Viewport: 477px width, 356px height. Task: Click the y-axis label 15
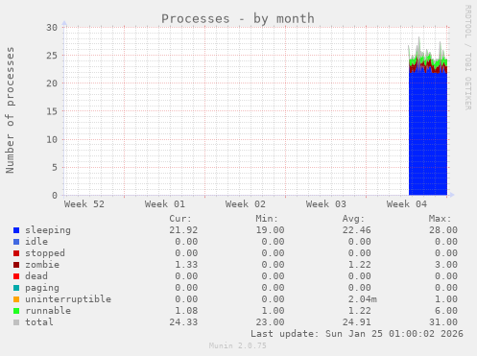(52, 111)
